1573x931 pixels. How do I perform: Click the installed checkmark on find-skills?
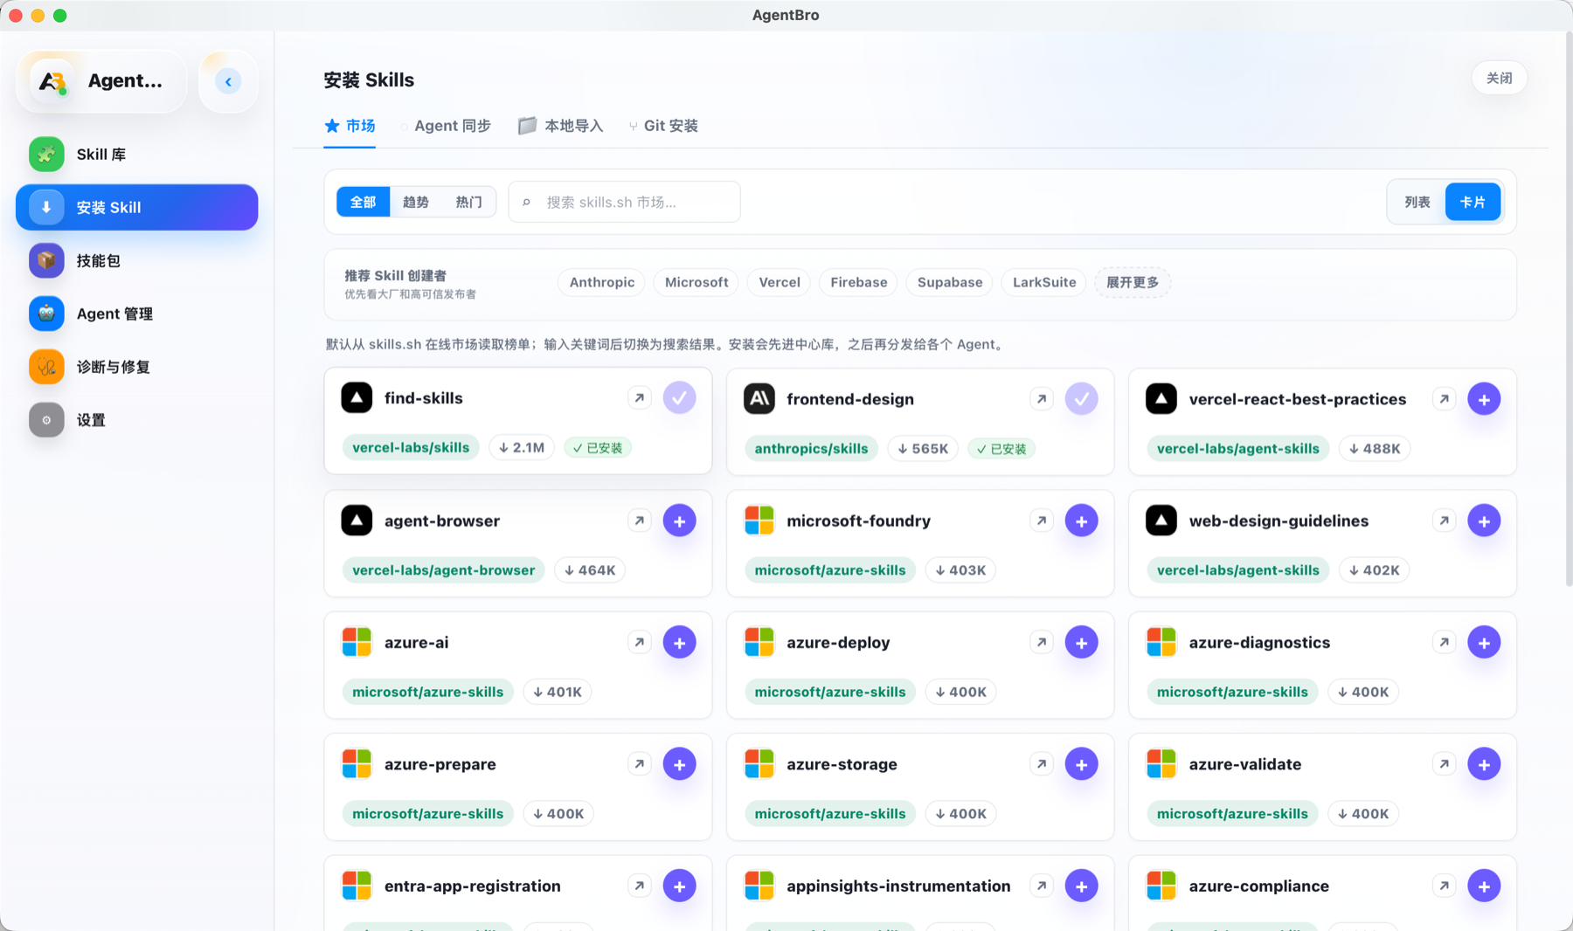(679, 398)
